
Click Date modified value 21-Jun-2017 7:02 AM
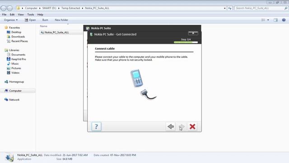coord(75,155)
